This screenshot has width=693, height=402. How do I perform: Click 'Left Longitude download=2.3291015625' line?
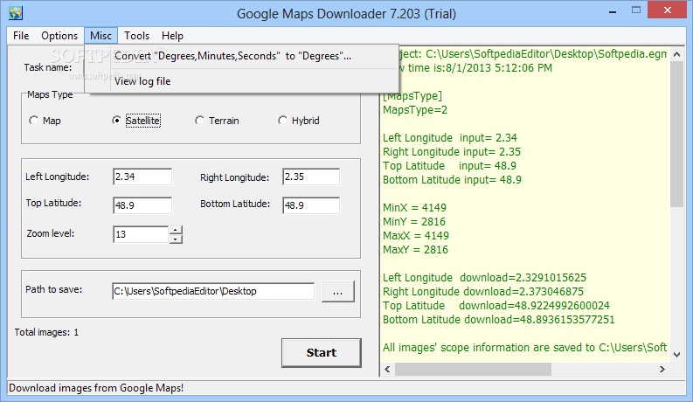tap(484, 278)
